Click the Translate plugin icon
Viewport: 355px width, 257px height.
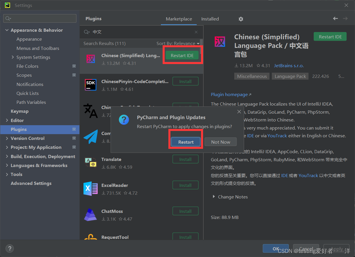pyautogui.click(x=90, y=162)
